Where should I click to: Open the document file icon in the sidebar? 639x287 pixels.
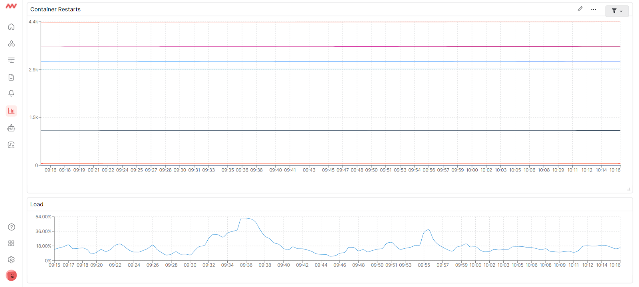11,77
